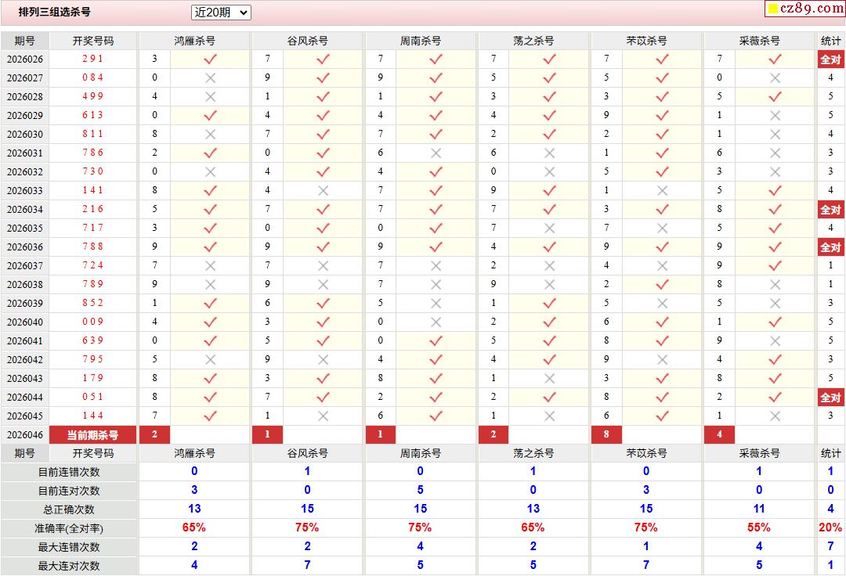846x576 pixels.
Task: Open the 近20期 period dropdown
Action: (221, 13)
